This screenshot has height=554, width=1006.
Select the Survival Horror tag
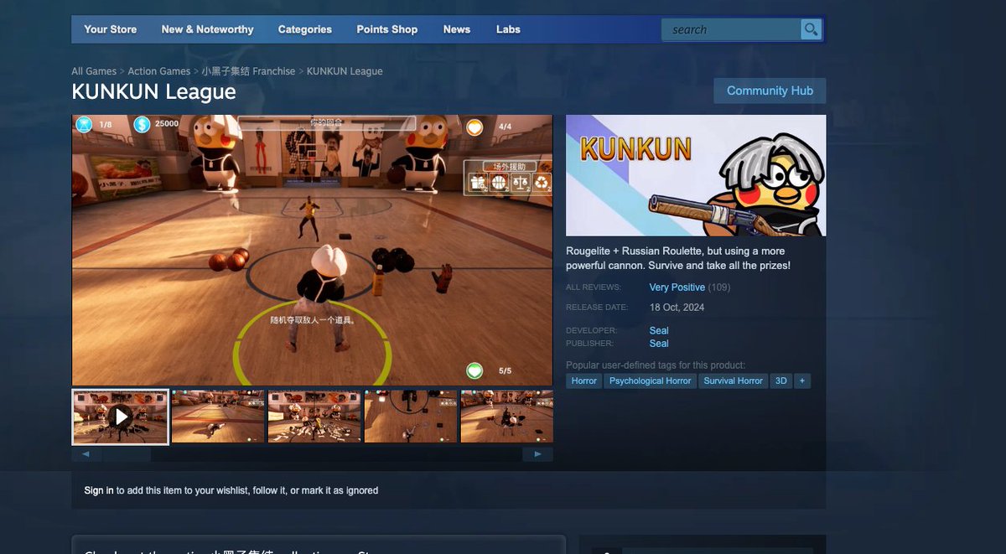734,381
